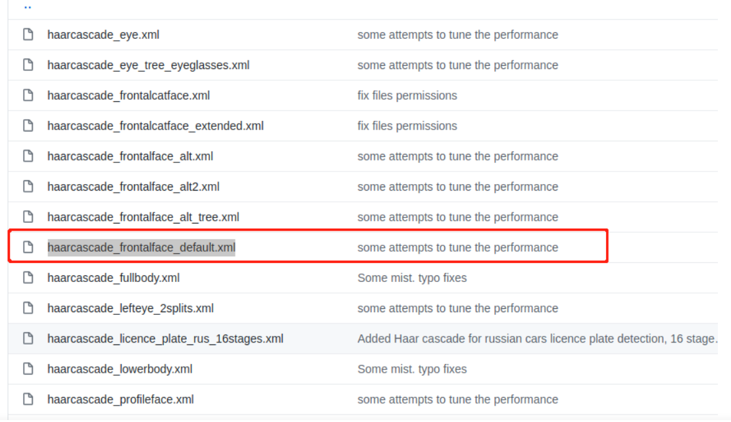Viewport: 731px width, 422px height.
Task: Open haarcascade_frontalface_alt_tree.xml file
Action: (143, 217)
